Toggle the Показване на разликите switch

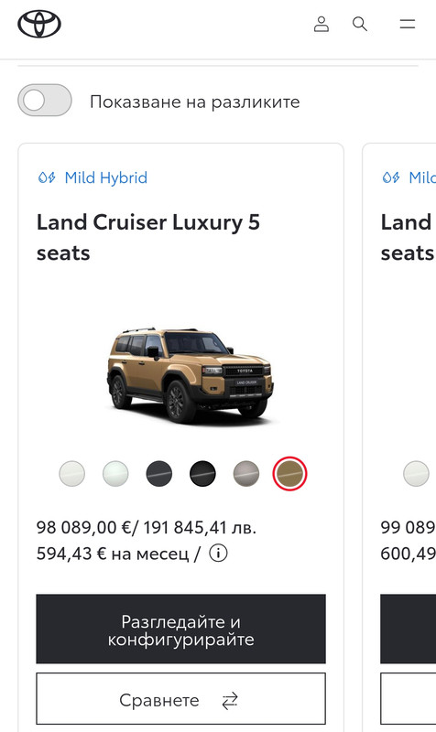pos(45,101)
